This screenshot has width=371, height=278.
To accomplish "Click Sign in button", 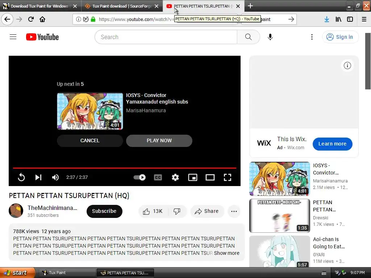I will click(340, 37).
